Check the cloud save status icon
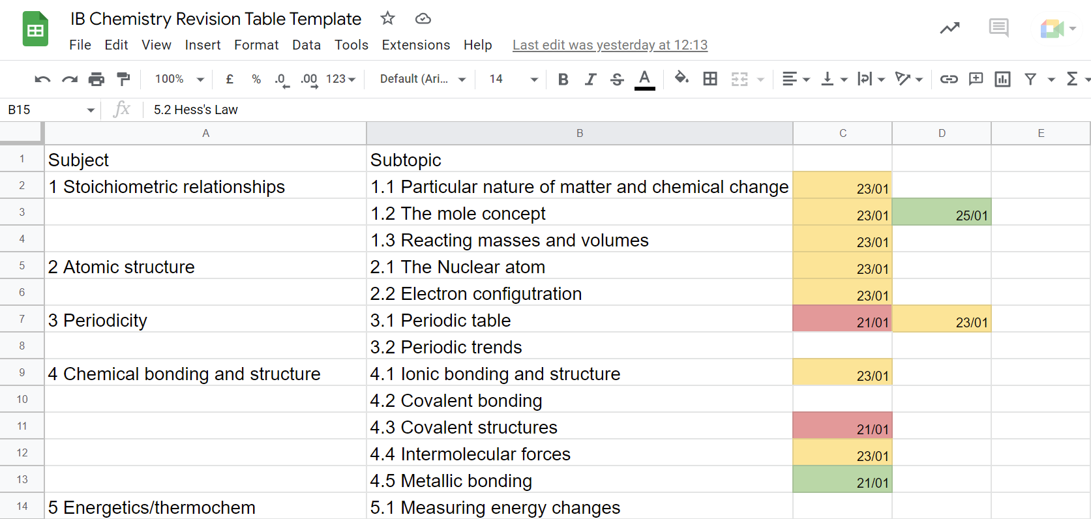The image size is (1091, 519). pyautogui.click(x=423, y=19)
